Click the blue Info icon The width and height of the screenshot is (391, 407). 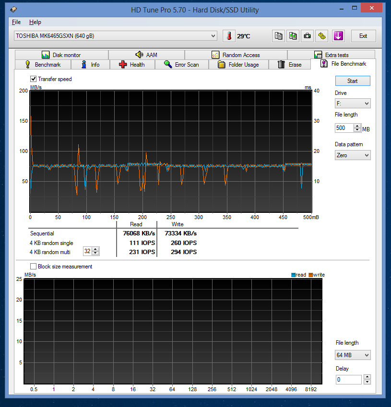click(83, 64)
